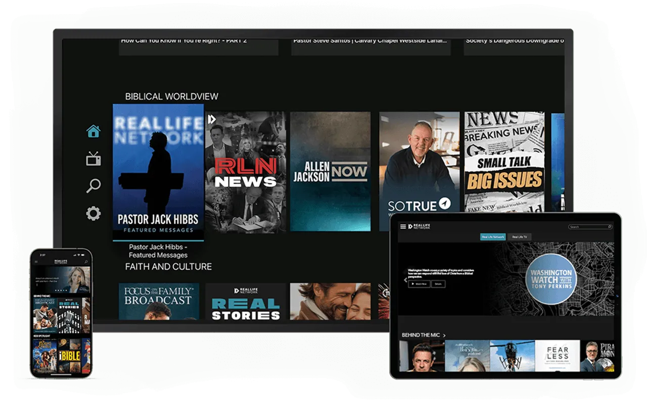647x406 pixels.
Task: Click the Biblical Worldview row heading
Action: tap(172, 96)
